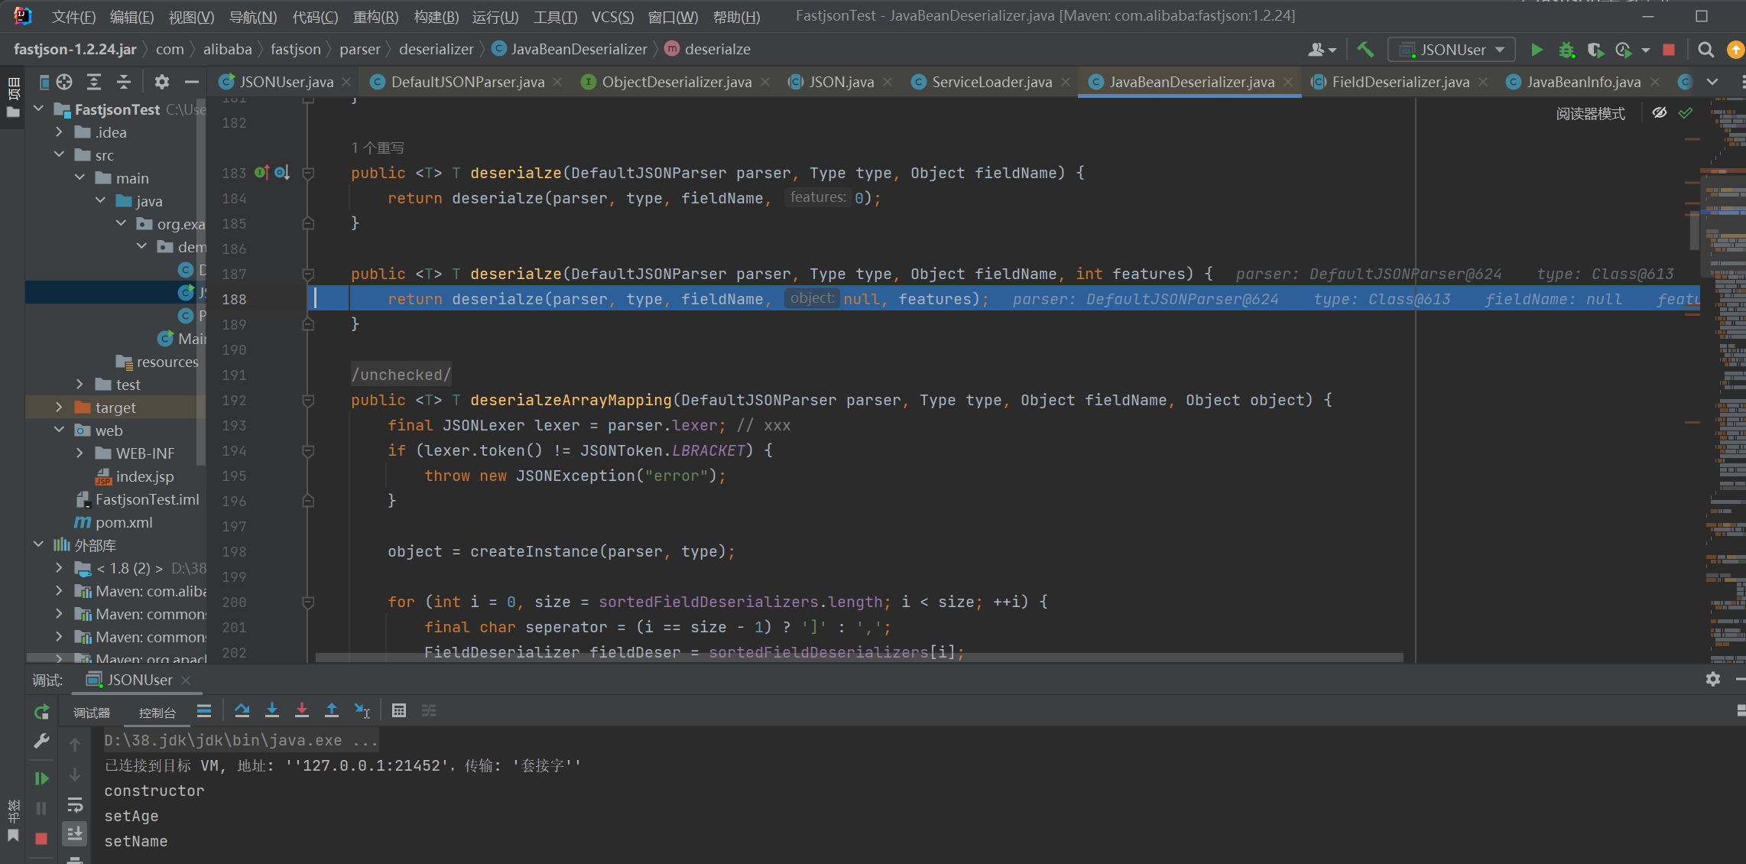Click the Evaluate Expression calculator icon
Image resolution: width=1746 pixels, height=864 pixels.
point(398,711)
